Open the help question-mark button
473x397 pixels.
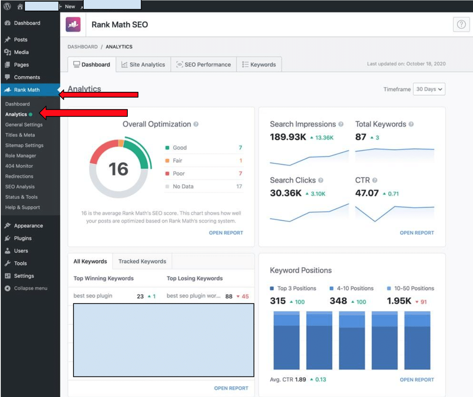click(x=461, y=25)
